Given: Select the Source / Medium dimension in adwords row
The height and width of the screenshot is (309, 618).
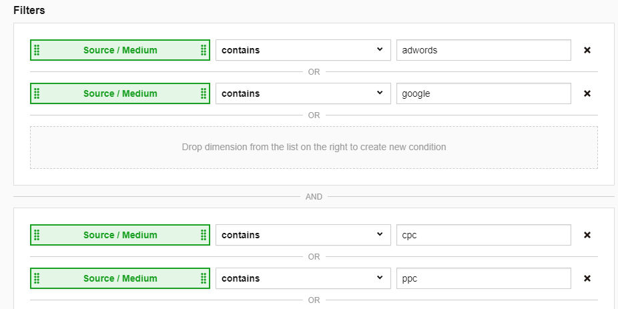Looking at the screenshot, I should pos(120,50).
